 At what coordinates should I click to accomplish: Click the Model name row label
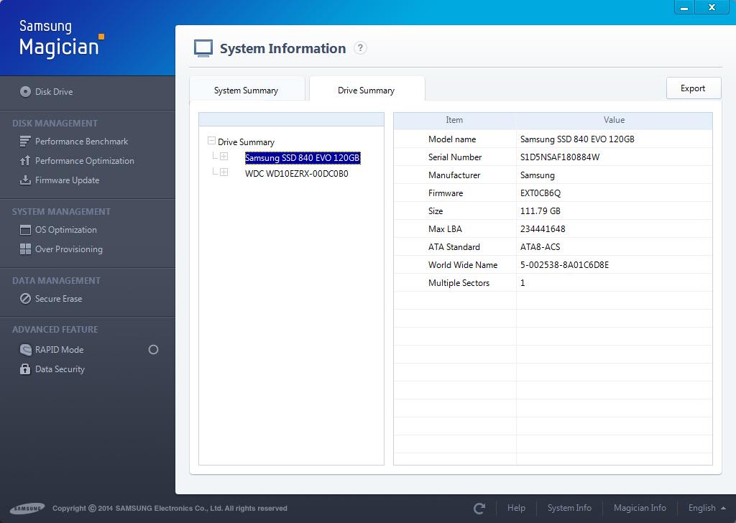click(452, 139)
